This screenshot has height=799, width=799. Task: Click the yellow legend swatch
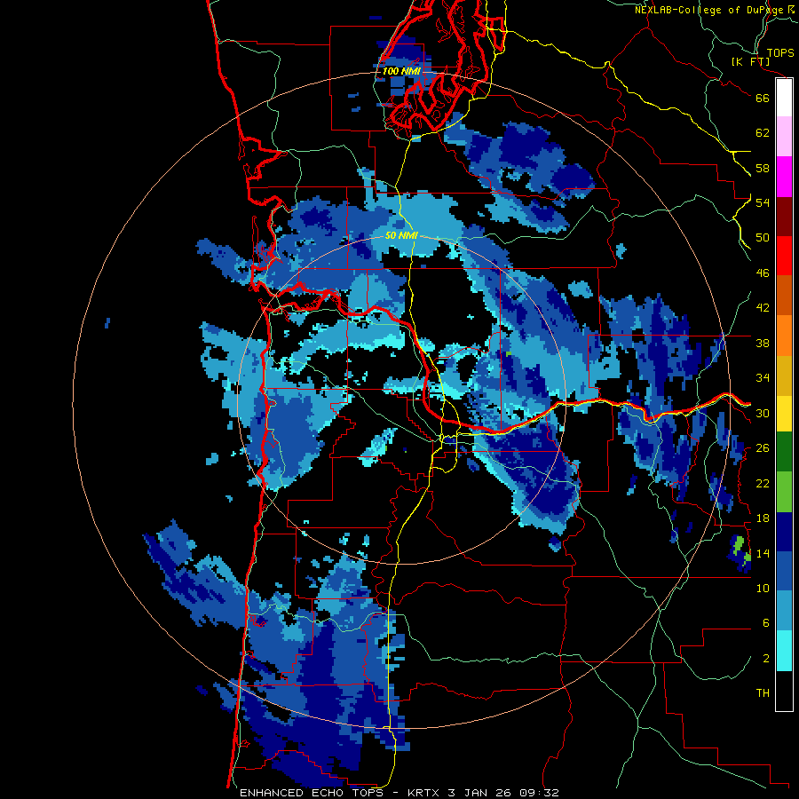(784, 413)
